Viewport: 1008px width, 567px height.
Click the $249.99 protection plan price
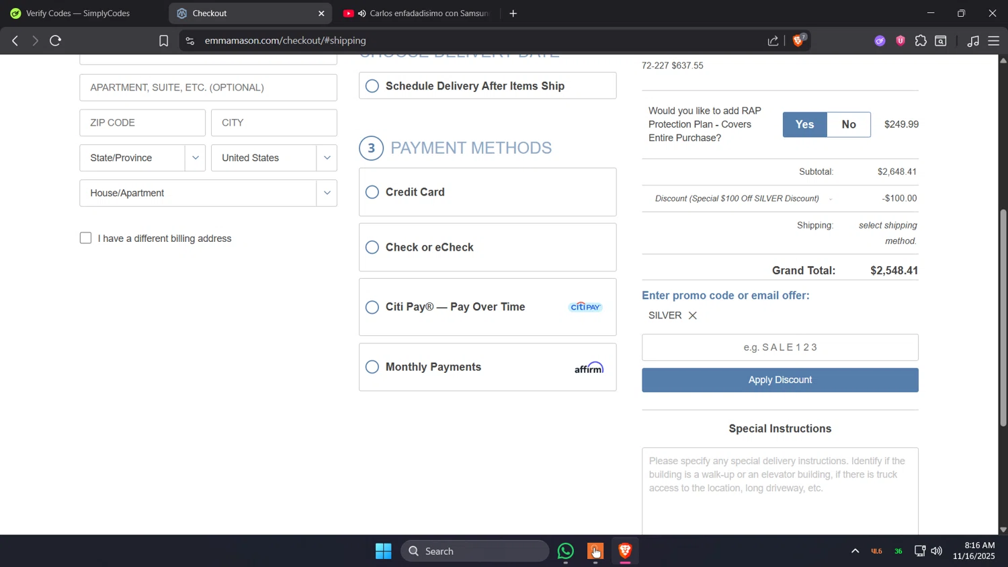coord(901,124)
